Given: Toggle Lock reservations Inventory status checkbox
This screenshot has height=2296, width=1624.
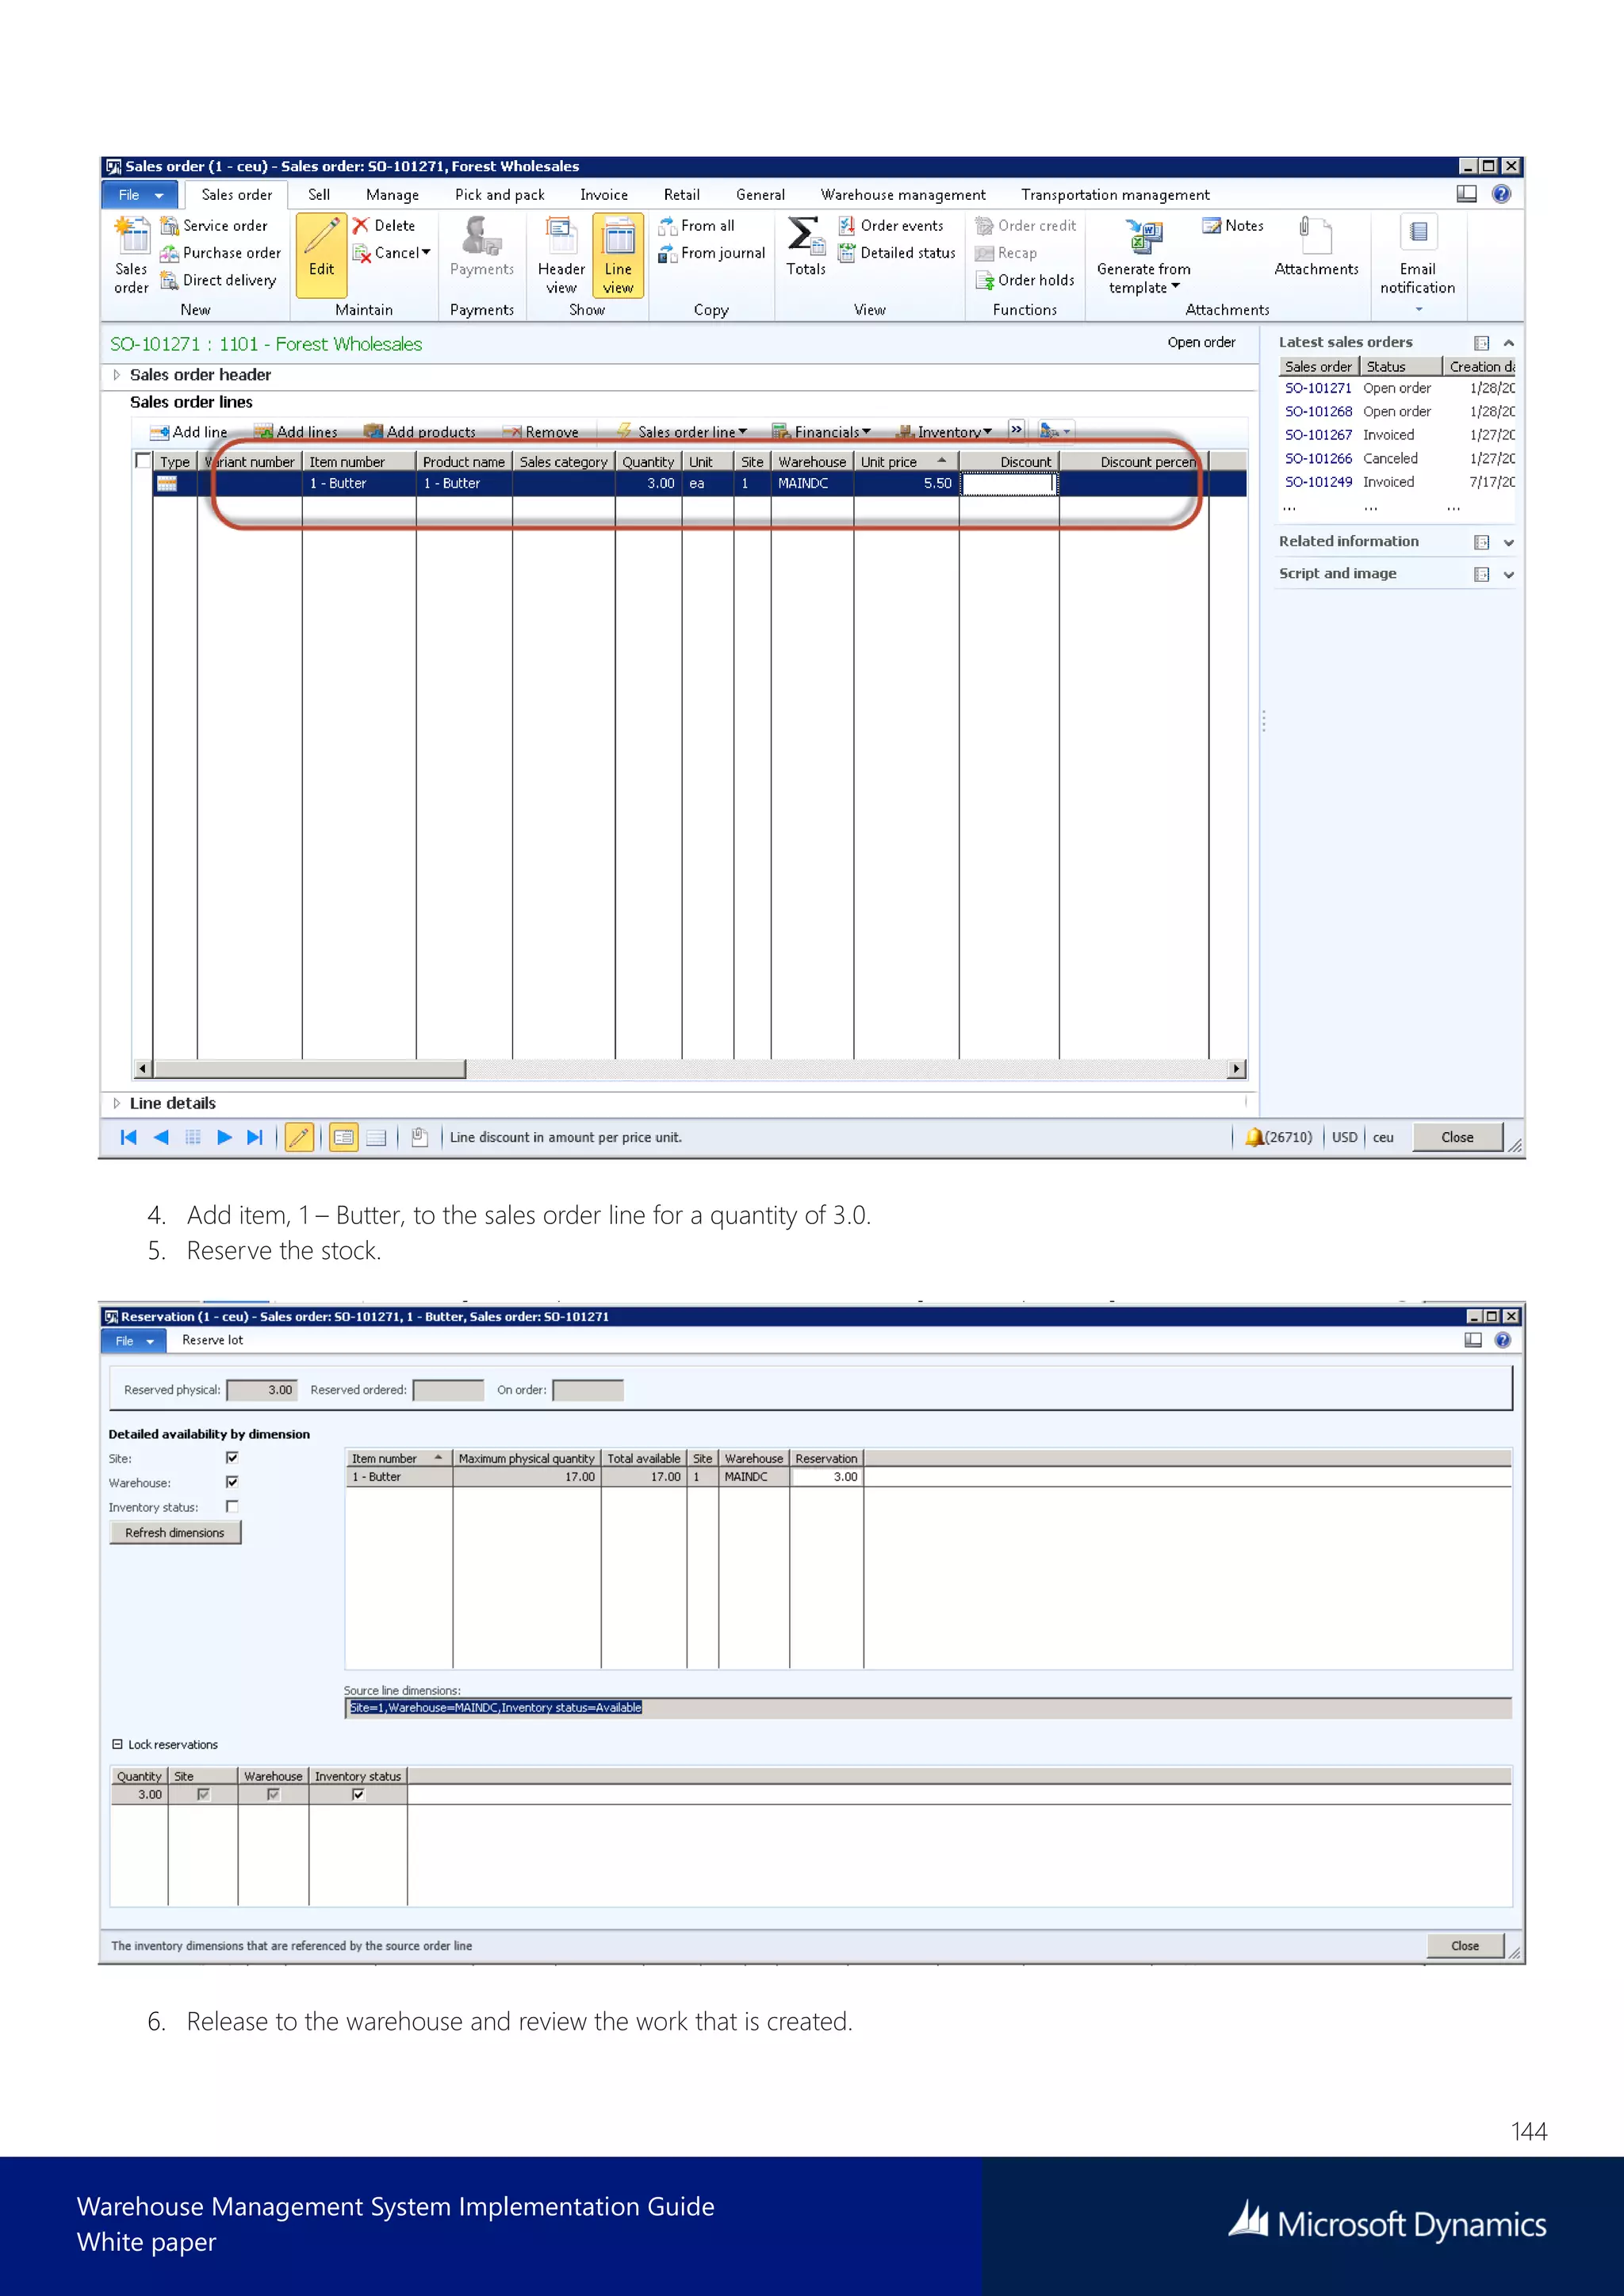Looking at the screenshot, I should tap(358, 1794).
